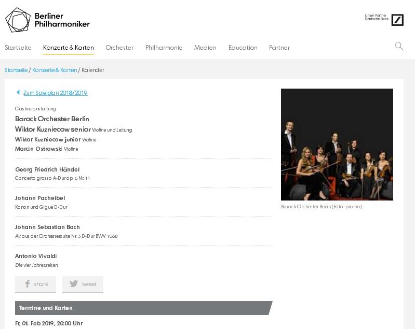The image size is (415, 329).
Task: Open the search magnifier icon
Action: point(399,46)
